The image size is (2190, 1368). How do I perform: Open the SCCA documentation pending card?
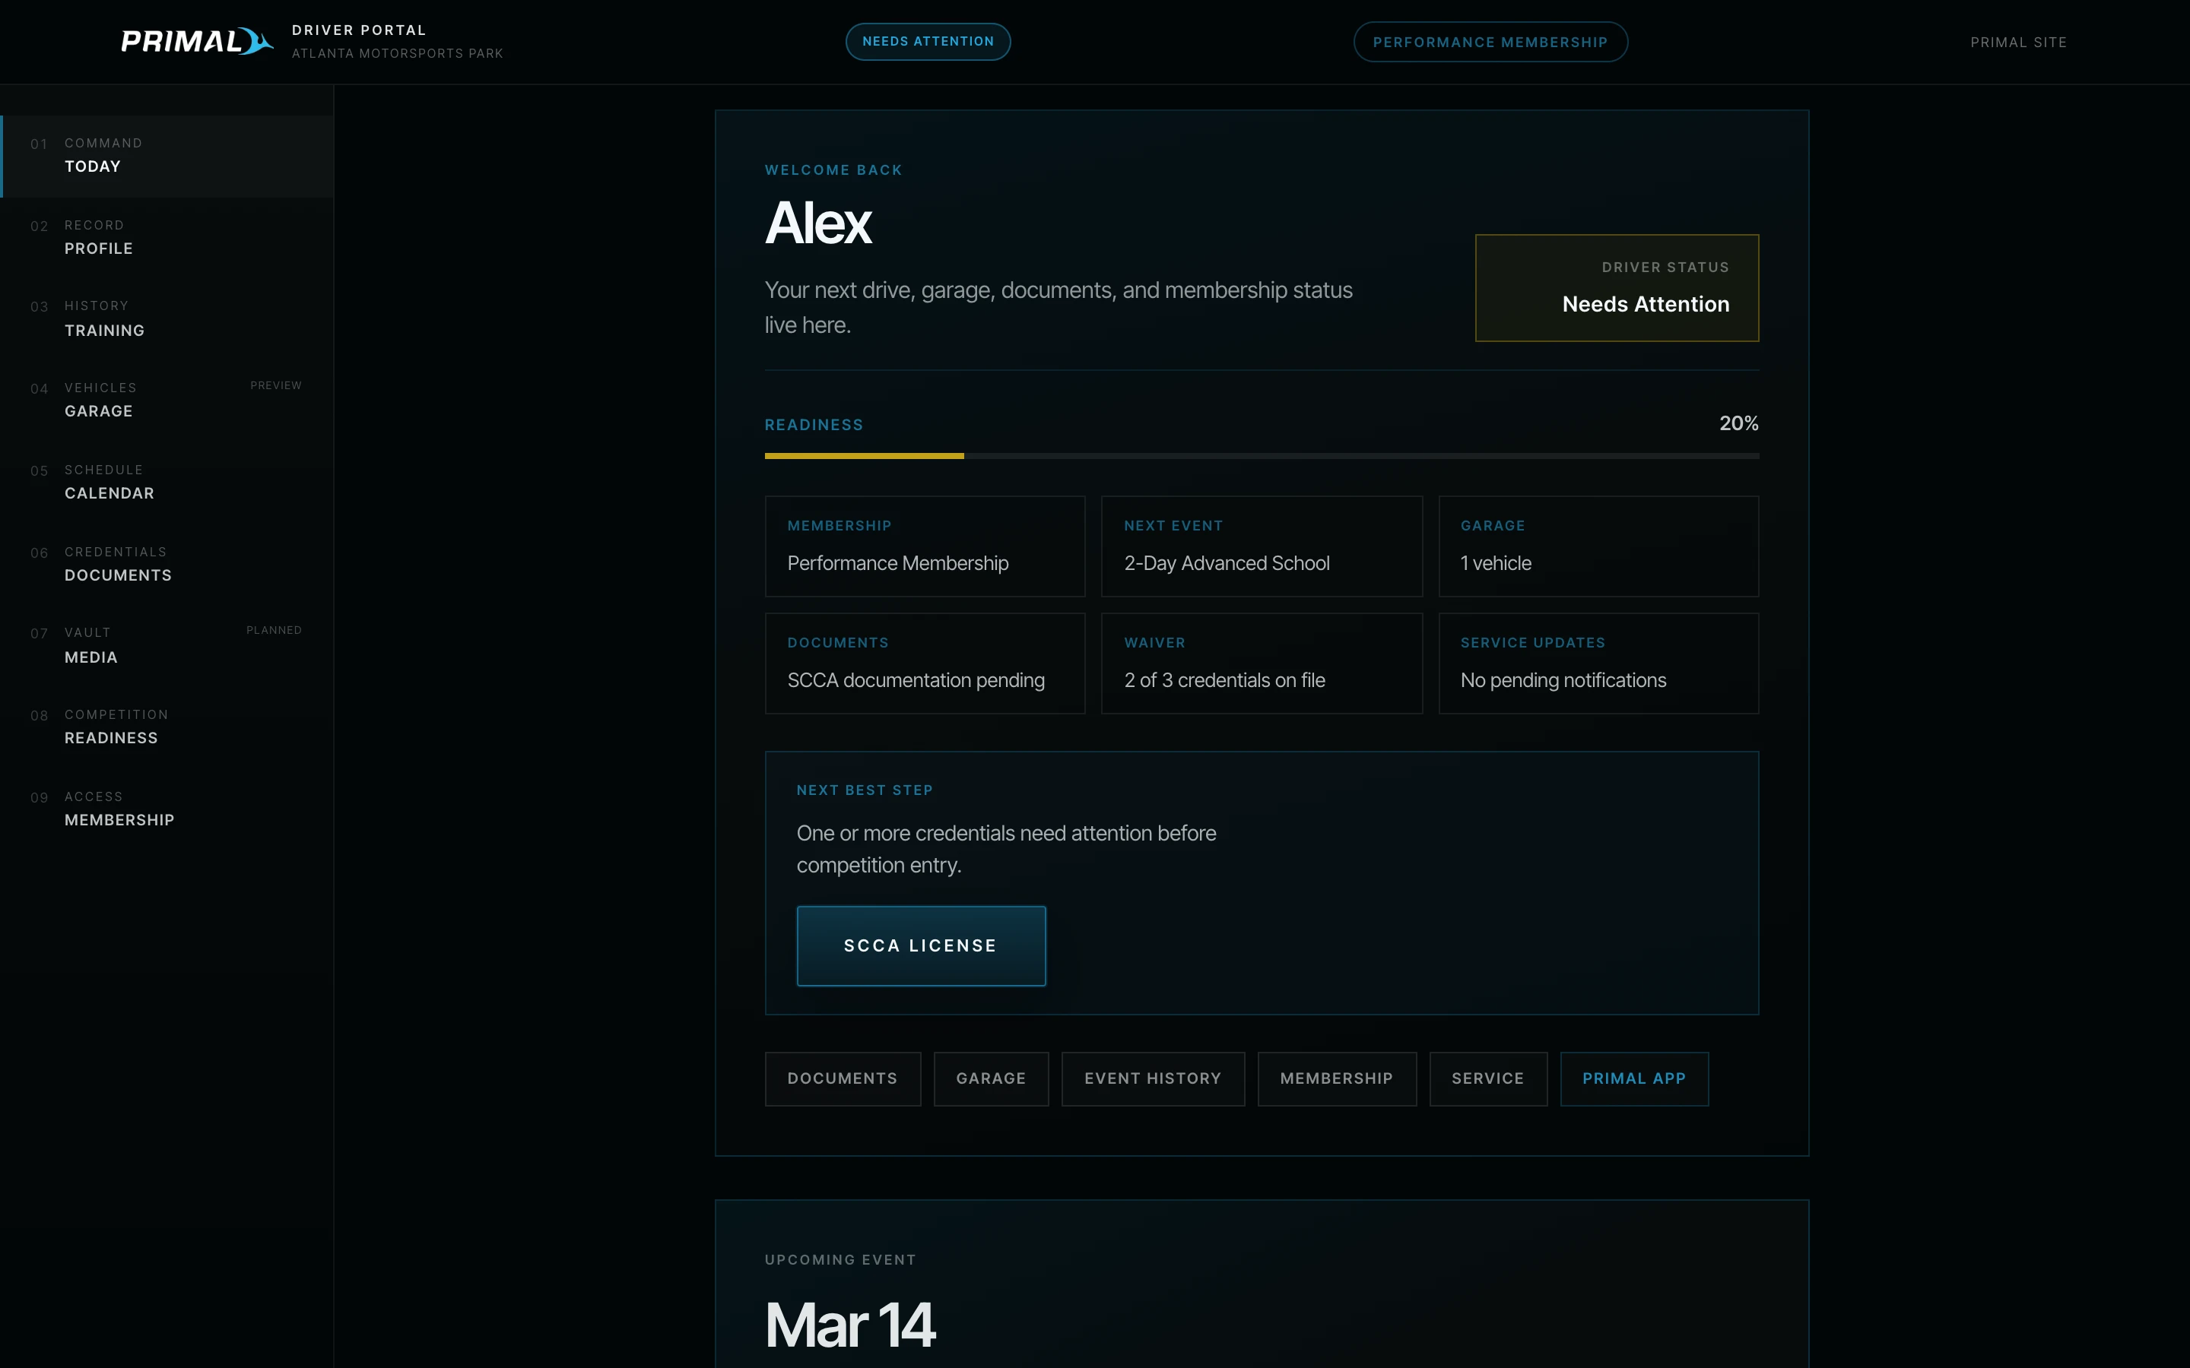(925, 663)
